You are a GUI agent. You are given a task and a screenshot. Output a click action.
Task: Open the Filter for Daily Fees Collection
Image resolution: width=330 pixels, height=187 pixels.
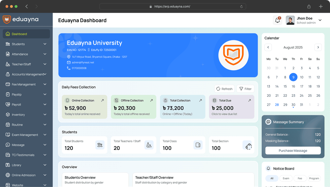tap(245, 89)
